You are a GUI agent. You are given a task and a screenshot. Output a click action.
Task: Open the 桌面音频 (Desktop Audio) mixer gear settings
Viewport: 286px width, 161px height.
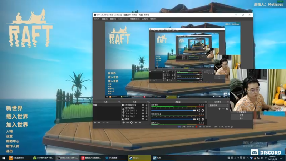[x=203, y=111]
